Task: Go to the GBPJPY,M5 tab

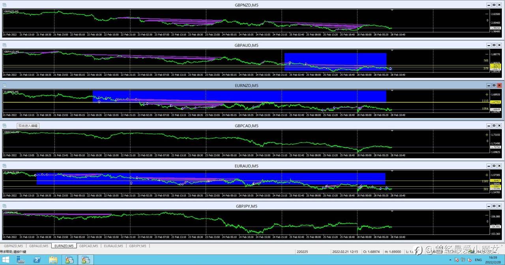Action: click(x=138, y=246)
